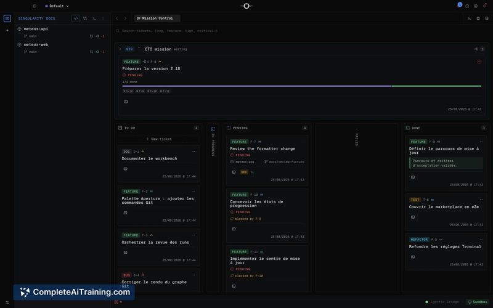Image resolution: width=493 pixels, height=308 pixels.
Task: Go forward with the right navigation arrow
Action: coord(125,18)
